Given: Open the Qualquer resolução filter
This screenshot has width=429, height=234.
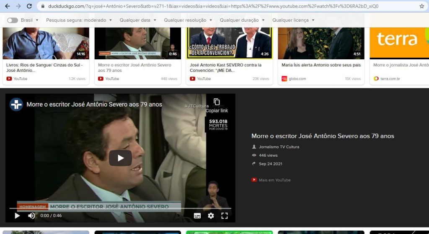Looking at the screenshot, I should point(188,20).
